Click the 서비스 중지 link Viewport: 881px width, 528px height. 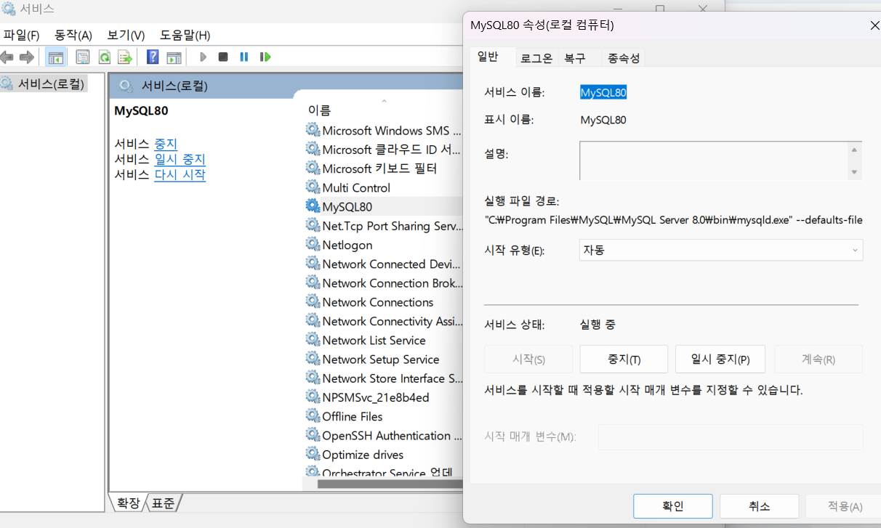(x=166, y=144)
